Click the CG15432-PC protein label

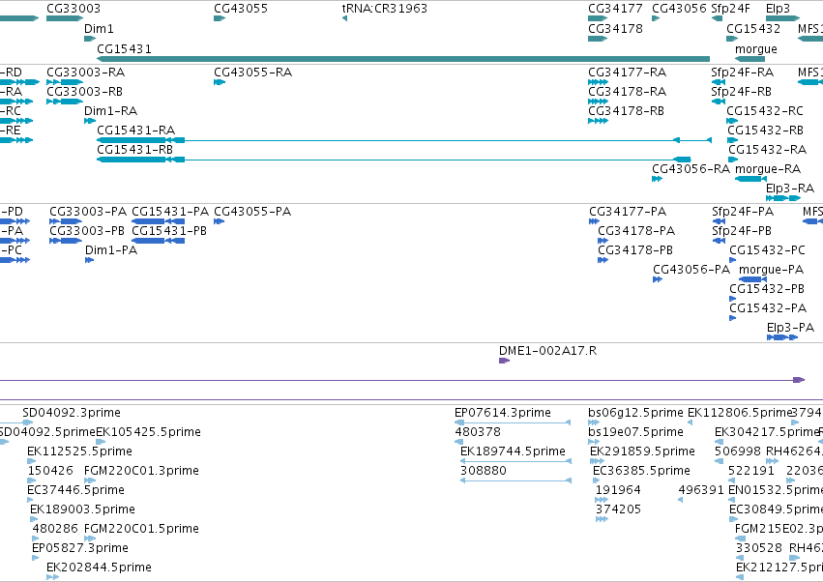(x=767, y=249)
